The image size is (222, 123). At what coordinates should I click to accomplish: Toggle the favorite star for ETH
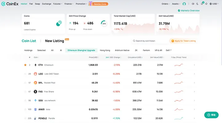[25, 65]
